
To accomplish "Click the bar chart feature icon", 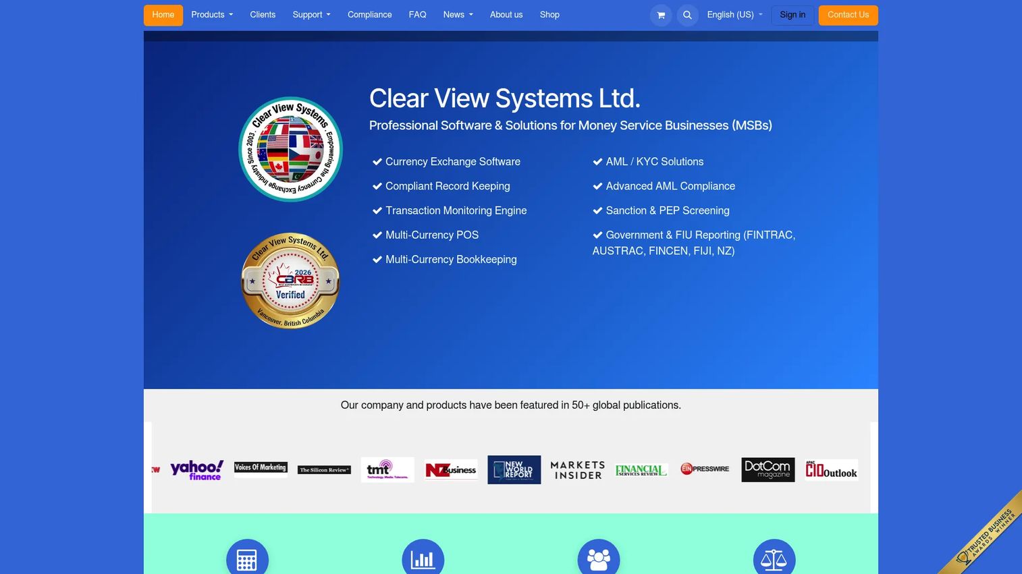I will [x=423, y=559].
